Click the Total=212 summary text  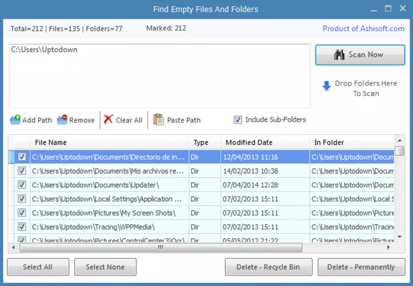coord(27,29)
